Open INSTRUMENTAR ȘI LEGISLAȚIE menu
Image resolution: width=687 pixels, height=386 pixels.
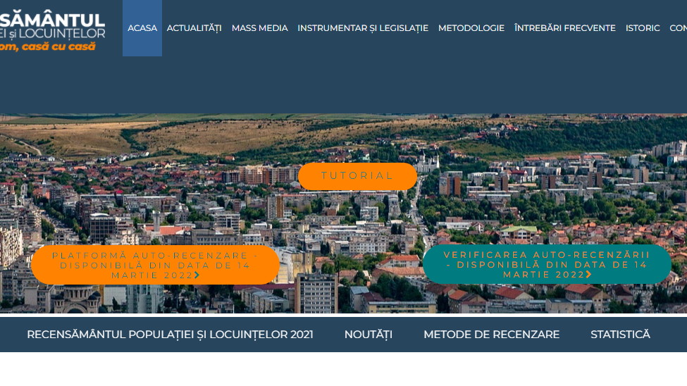click(363, 28)
